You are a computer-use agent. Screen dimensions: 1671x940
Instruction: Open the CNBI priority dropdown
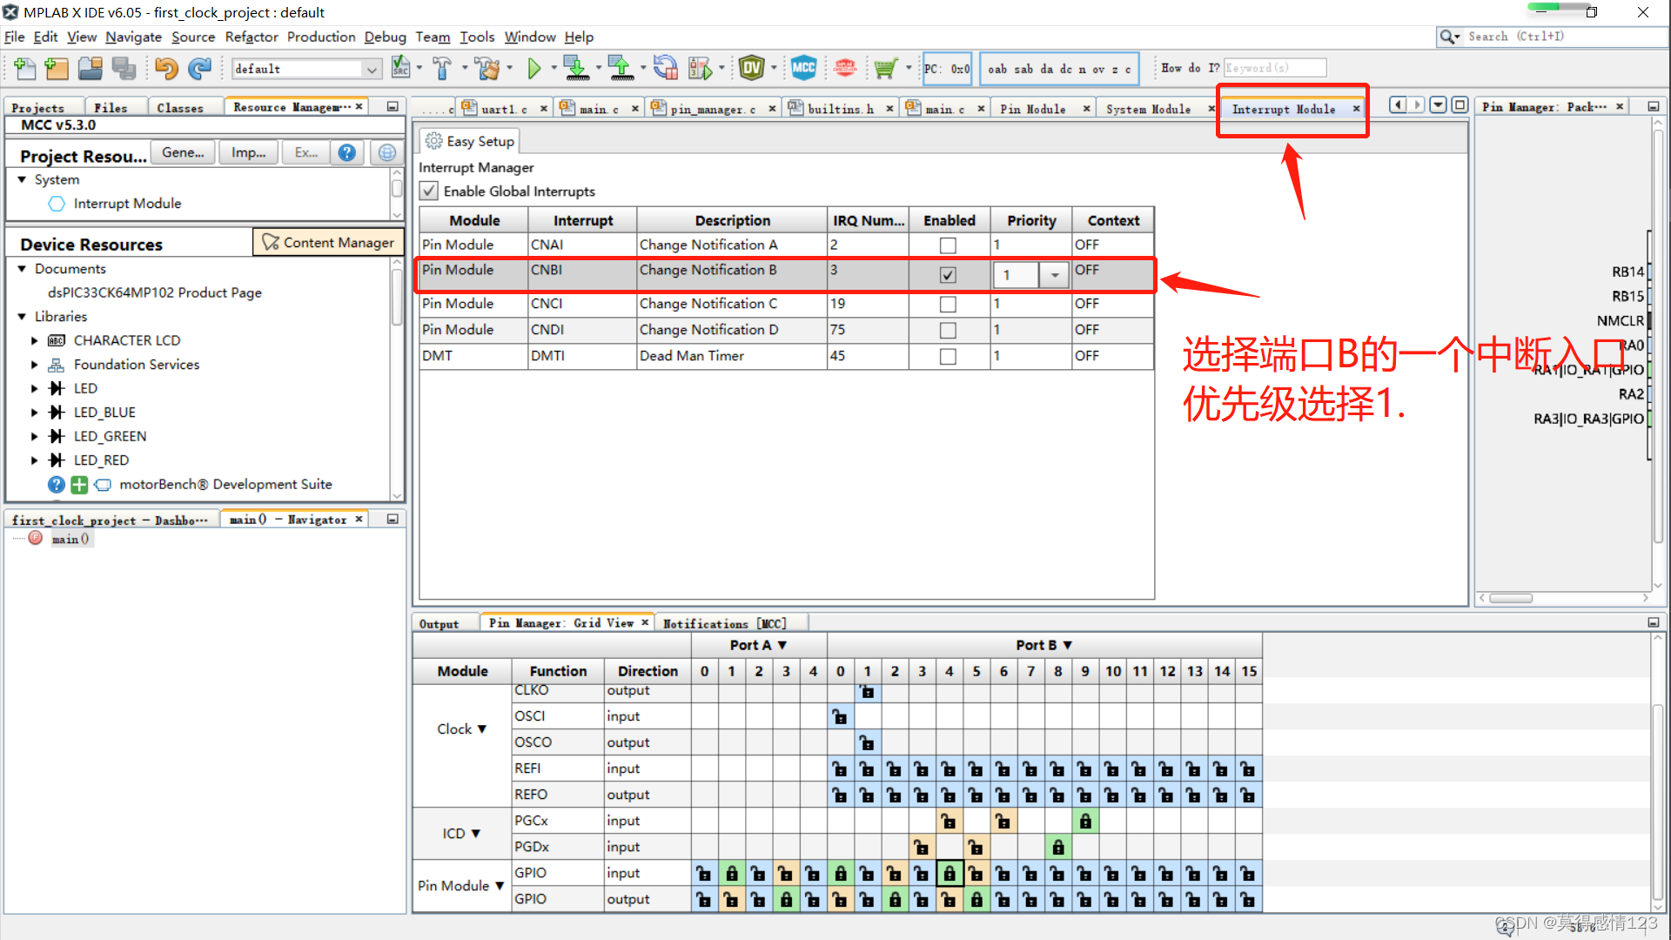[1054, 275]
